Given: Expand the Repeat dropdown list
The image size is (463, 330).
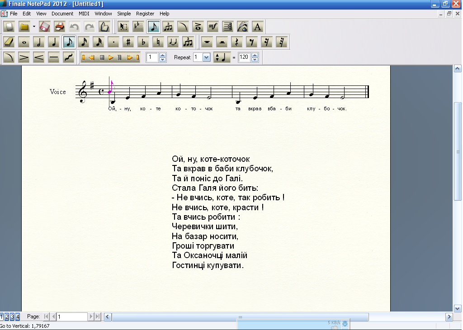Looking at the screenshot, I should (207, 57).
